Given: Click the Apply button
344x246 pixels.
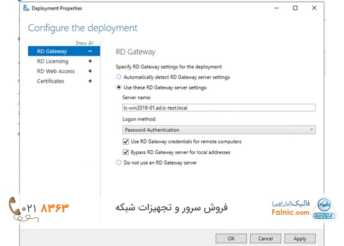Looking at the screenshot, I should [x=300, y=238].
